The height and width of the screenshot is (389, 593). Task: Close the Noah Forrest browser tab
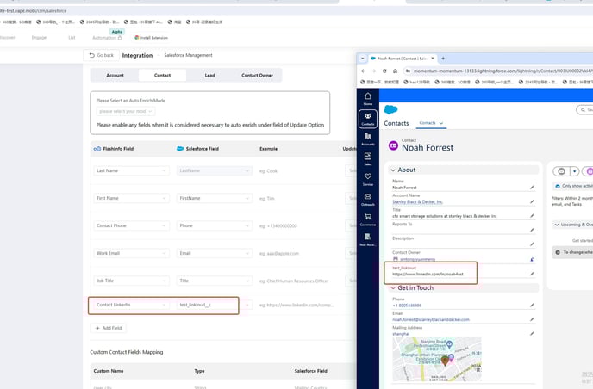[x=433, y=59]
